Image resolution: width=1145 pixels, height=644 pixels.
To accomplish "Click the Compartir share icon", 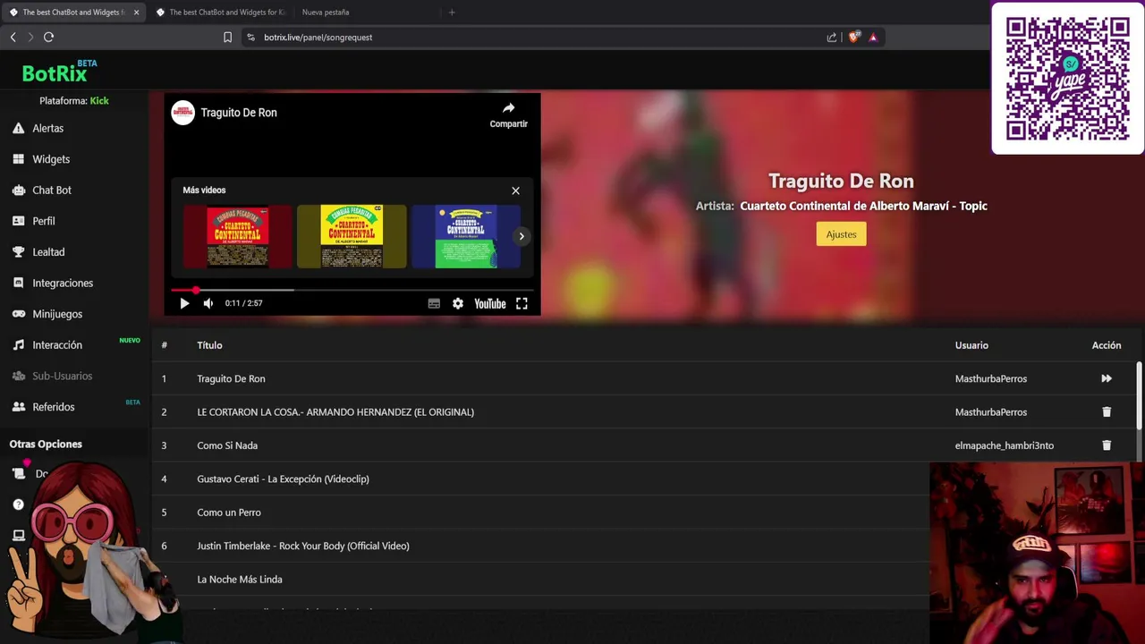I will tap(508, 109).
